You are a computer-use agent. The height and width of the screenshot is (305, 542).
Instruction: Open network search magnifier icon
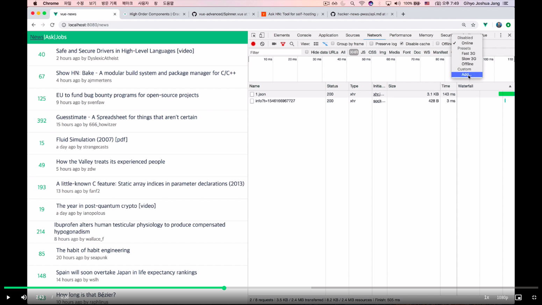point(292,44)
